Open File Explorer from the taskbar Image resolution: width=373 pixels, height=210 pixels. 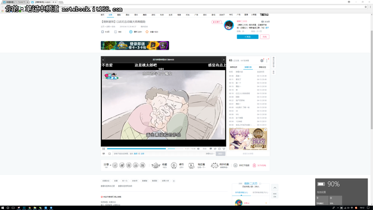tap(35, 208)
